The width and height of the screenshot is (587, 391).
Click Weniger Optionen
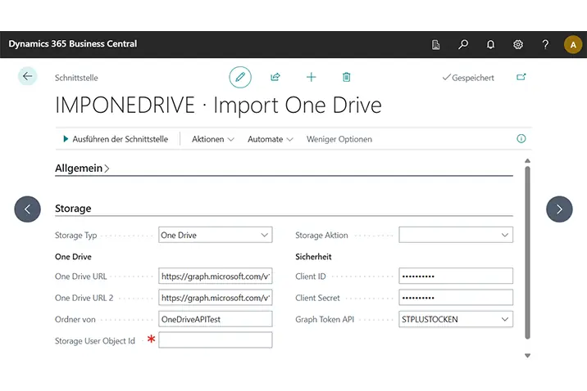point(339,139)
